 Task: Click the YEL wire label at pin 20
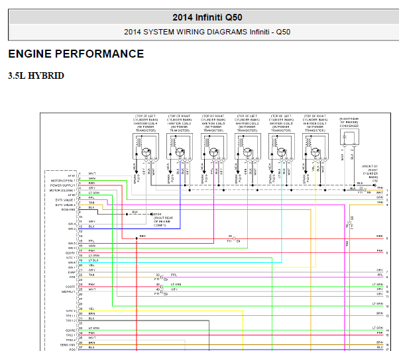click(91, 265)
